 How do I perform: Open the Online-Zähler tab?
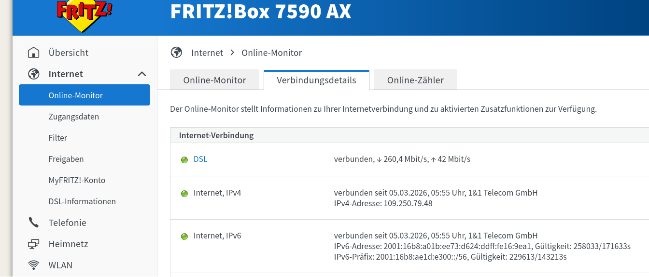click(415, 80)
